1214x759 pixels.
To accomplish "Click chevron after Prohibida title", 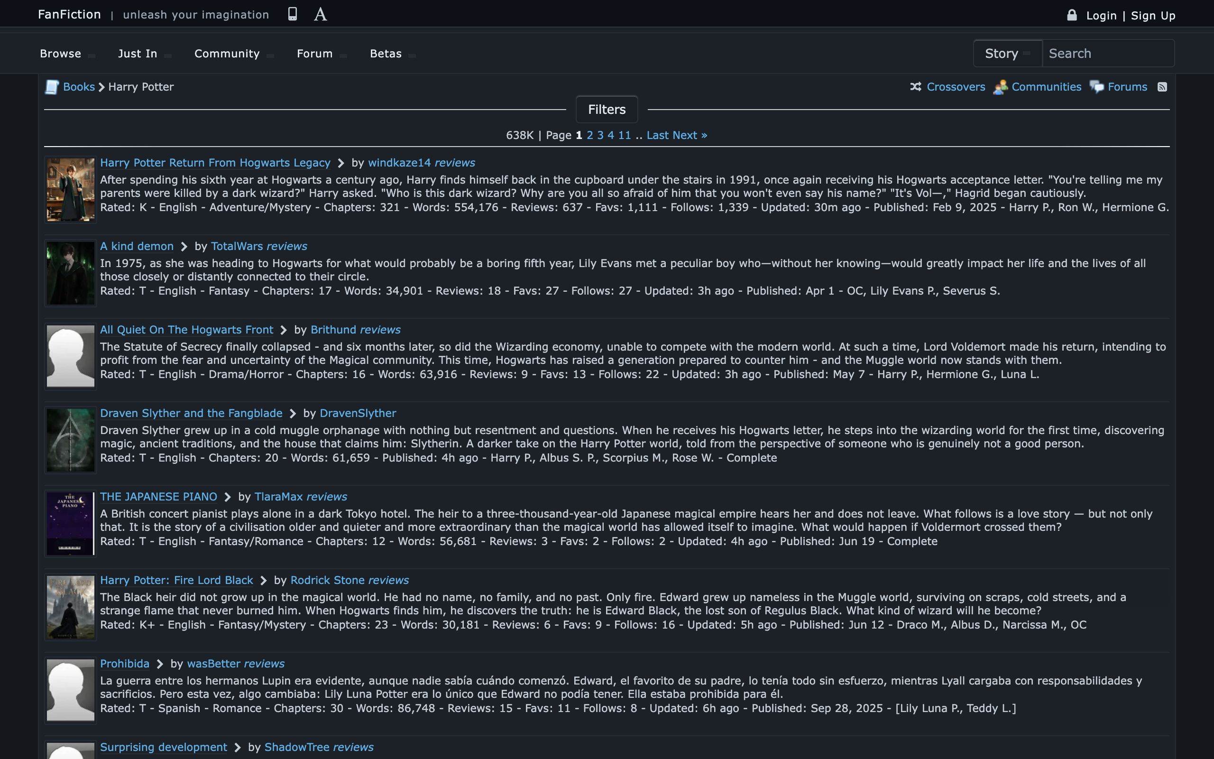I will click(160, 664).
